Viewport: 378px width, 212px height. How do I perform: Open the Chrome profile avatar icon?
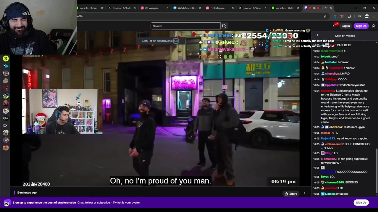click(x=367, y=16)
